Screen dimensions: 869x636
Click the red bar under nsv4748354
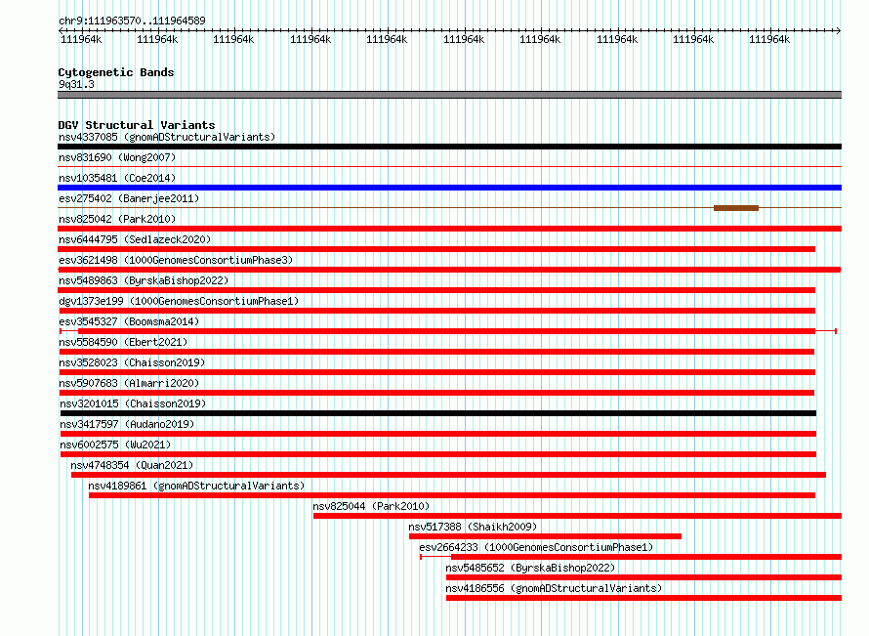point(448,475)
